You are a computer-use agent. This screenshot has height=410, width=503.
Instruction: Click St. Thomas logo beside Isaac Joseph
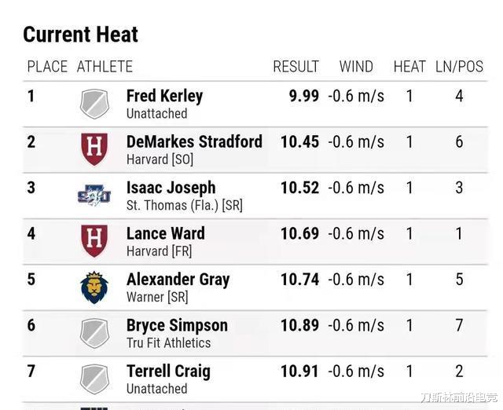pos(94,196)
